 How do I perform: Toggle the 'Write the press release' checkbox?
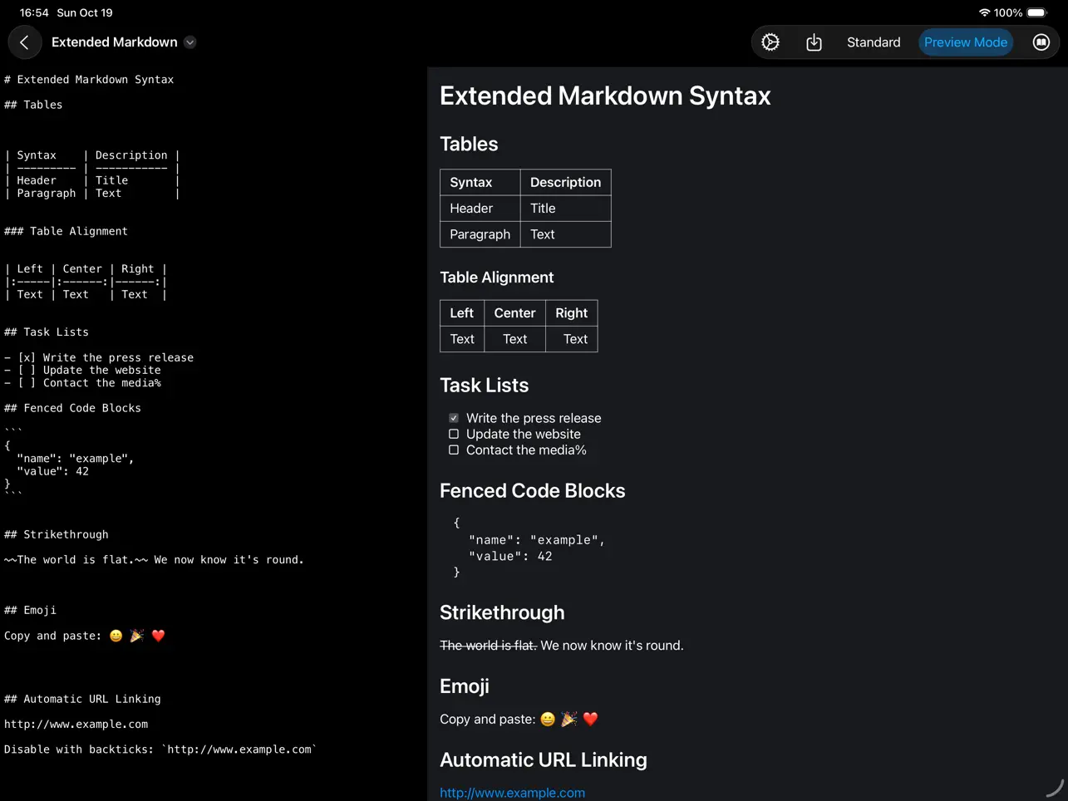coord(454,418)
